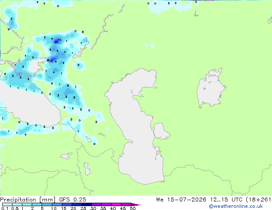272x210 pixels.
Task: Click the '25' legend scale label
Action: 83,208
